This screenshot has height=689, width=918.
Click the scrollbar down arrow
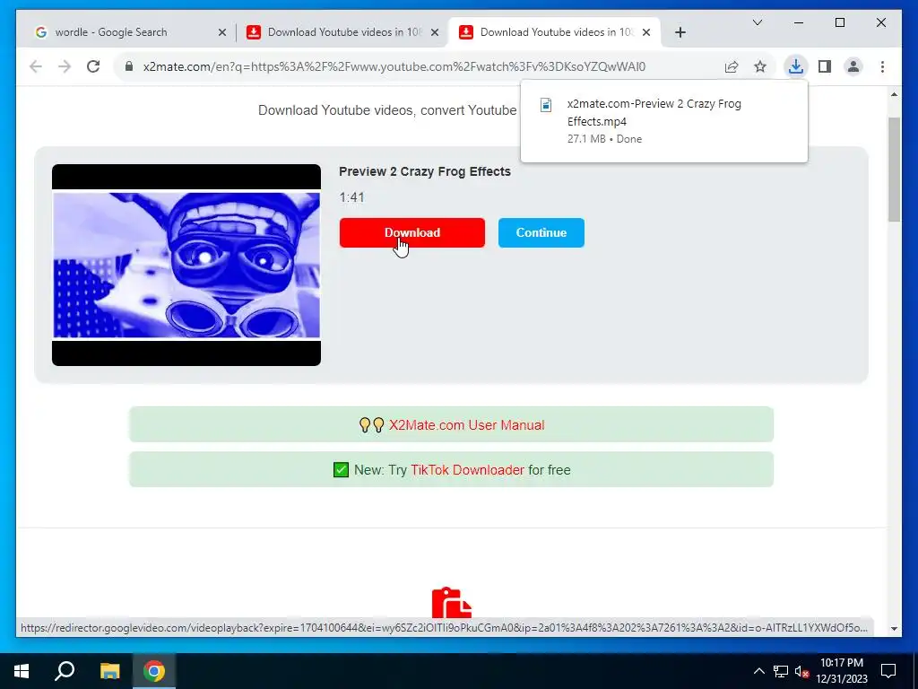[x=894, y=629]
